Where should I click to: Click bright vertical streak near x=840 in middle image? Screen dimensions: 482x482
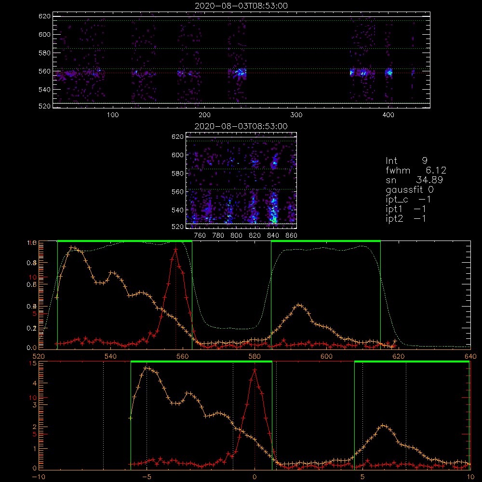pyautogui.click(x=273, y=208)
